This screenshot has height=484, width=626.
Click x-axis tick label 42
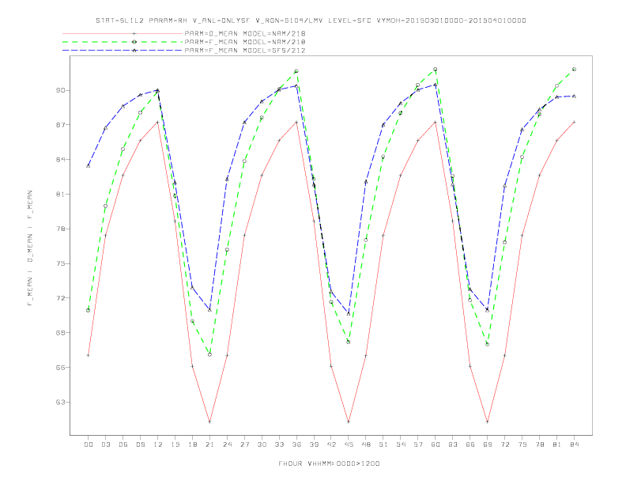click(331, 444)
